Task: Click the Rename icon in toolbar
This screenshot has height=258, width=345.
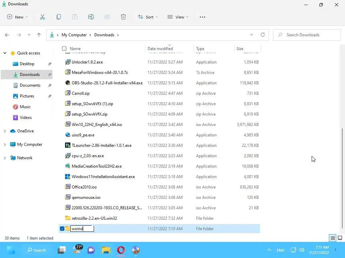Action: pos(91,17)
